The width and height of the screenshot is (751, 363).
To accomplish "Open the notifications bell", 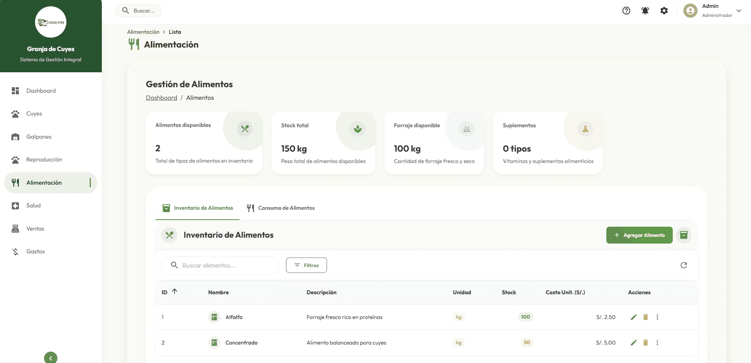I will pyautogui.click(x=645, y=11).
